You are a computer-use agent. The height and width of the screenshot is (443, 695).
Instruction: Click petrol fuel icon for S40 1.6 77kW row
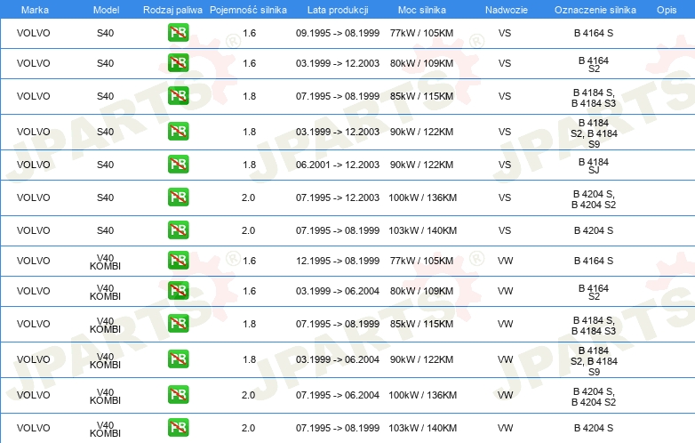[x=178, y=33]
